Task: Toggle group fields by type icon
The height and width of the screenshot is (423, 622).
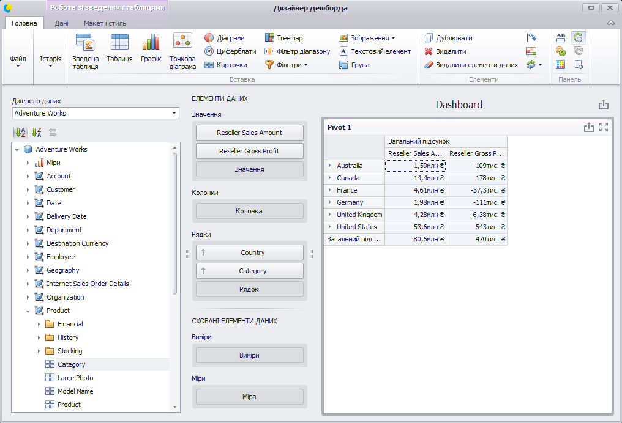Action: [x=53, y=132]
